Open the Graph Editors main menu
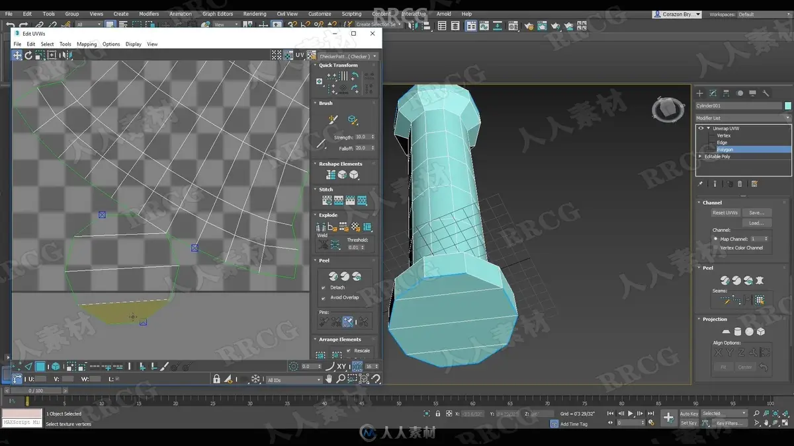Screen dimensions: 794x446 pos(218,14)
